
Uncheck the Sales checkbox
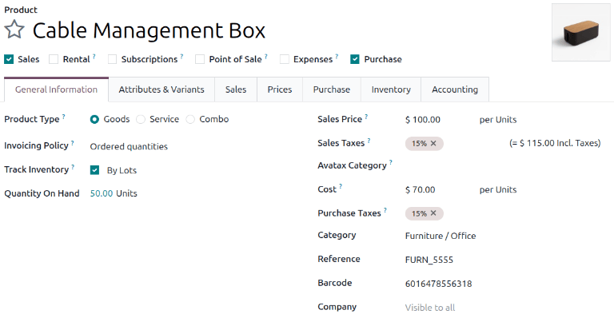[9, 59]
